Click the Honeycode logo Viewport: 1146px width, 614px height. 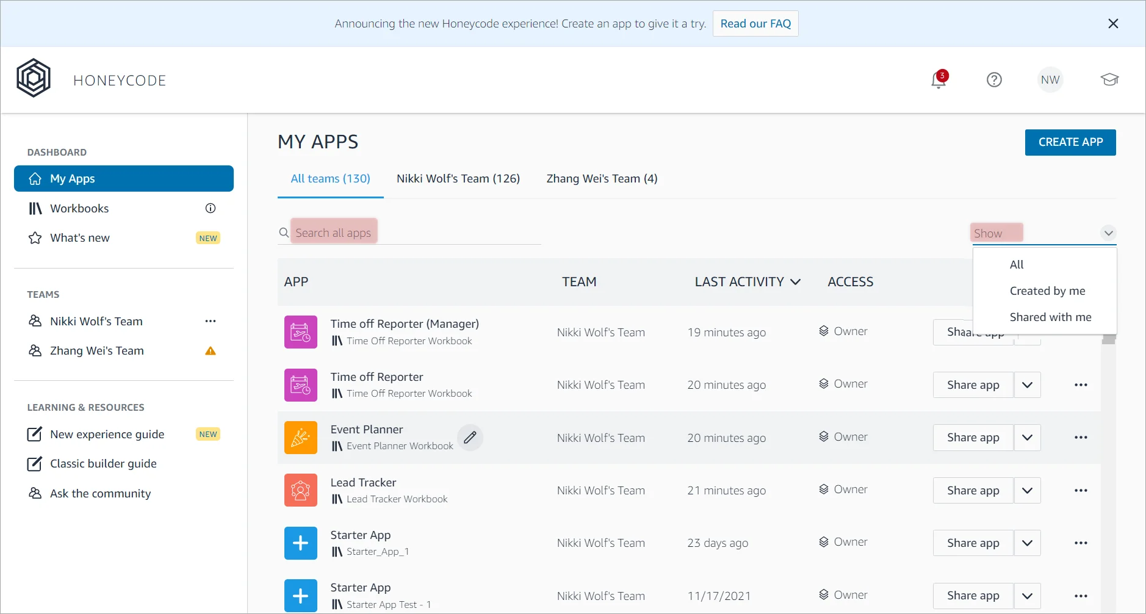click(34, 79)
